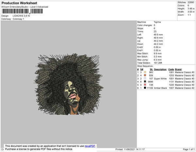
Task: Pick the pink swatch for code 1220
Action: click(x=145, y=85)
